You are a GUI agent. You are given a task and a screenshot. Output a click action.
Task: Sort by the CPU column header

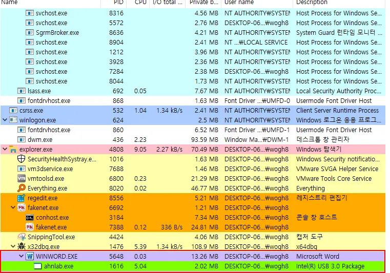[x=138, y=3]
